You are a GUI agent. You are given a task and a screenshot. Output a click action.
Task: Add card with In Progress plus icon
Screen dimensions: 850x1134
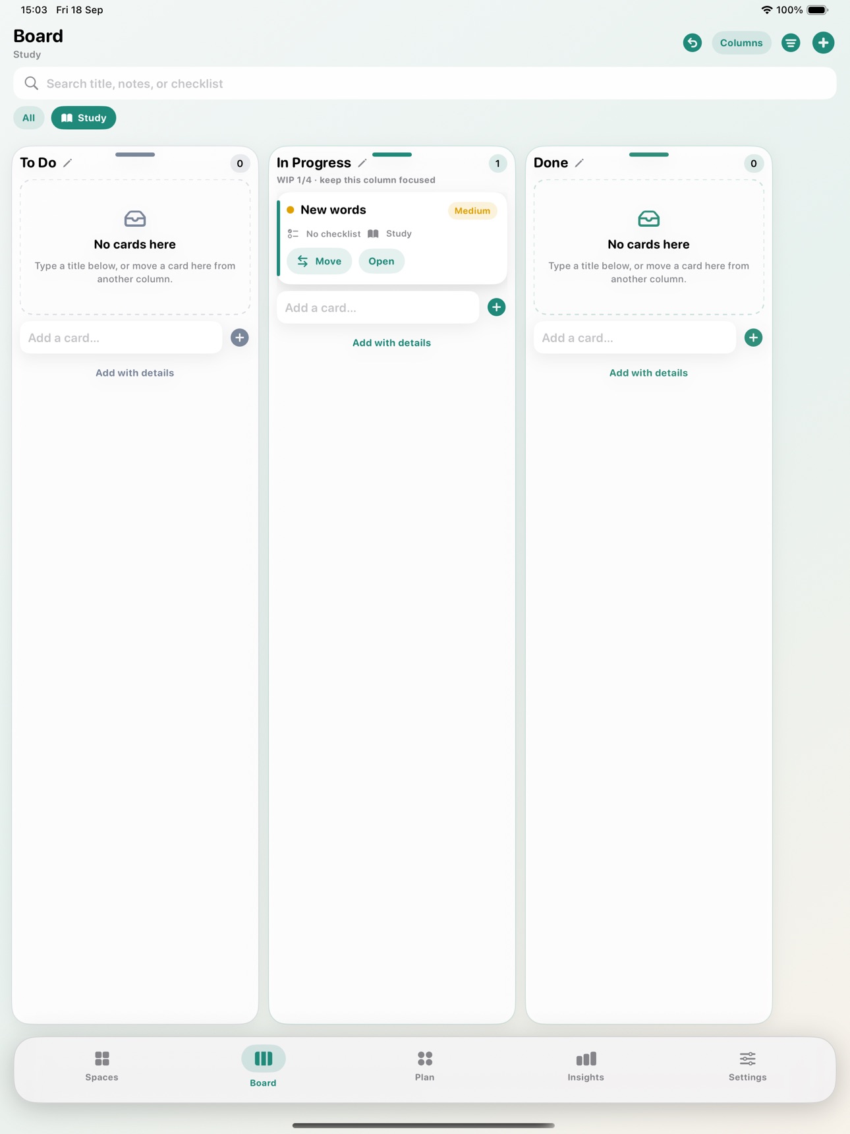point(497,307)
